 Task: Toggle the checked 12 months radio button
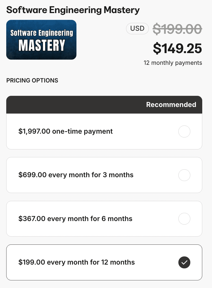pyautogui.click(x=184, y=262)
